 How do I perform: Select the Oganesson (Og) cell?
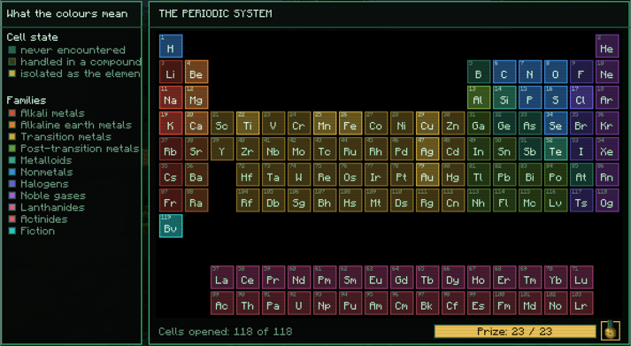607,200
